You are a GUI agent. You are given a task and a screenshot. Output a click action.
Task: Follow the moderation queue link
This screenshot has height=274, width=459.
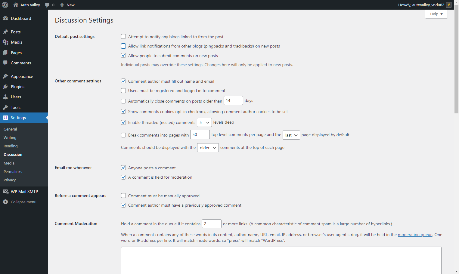coord(415,235)
